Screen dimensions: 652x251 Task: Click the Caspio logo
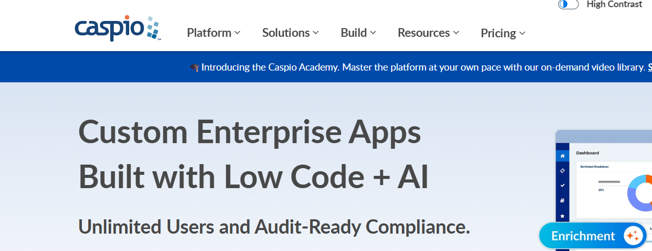[x=118, y=28]
